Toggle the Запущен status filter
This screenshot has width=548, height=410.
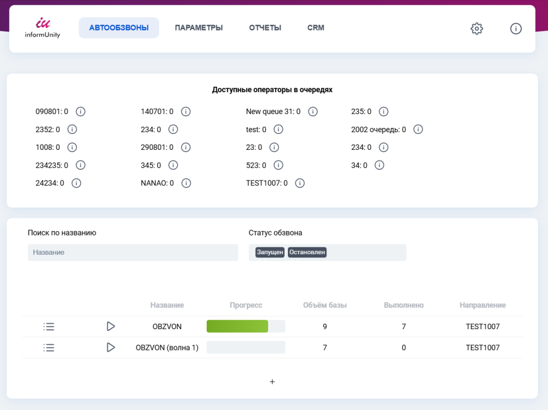pos(270,252)
